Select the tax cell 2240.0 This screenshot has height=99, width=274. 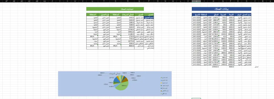[222, 34]
